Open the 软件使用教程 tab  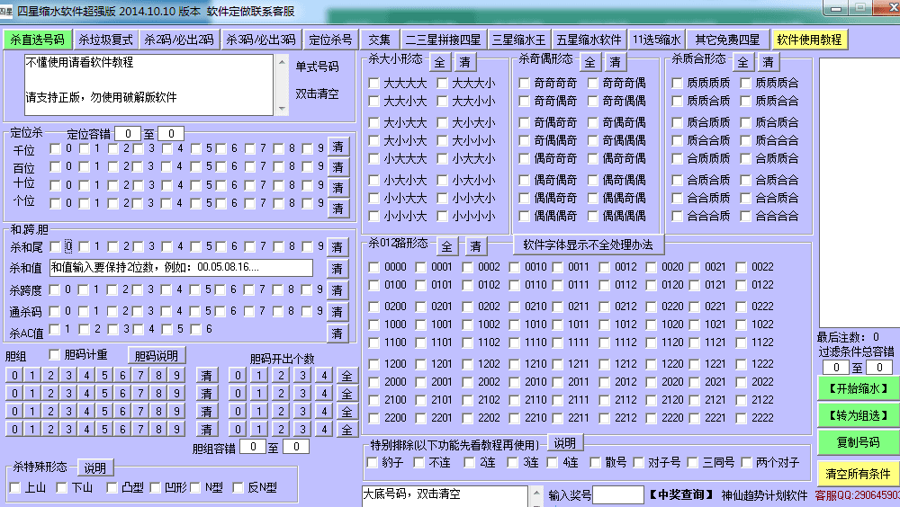(x=808, y=40)
